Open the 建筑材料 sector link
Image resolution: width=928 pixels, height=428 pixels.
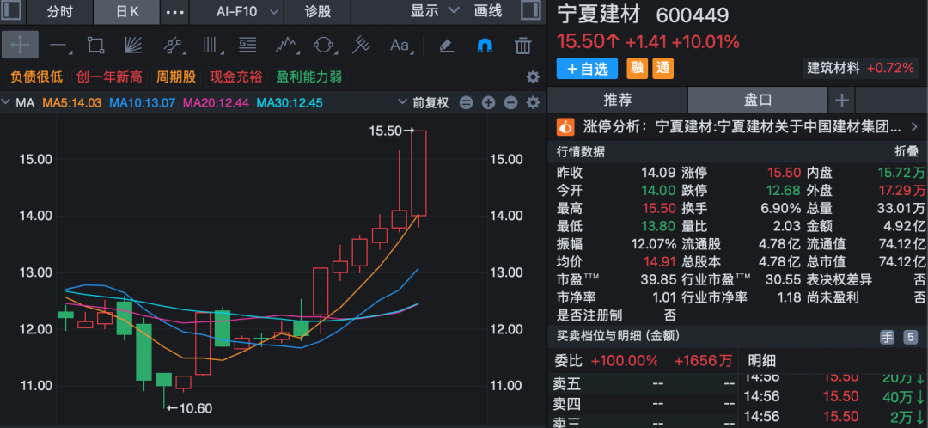833,68
